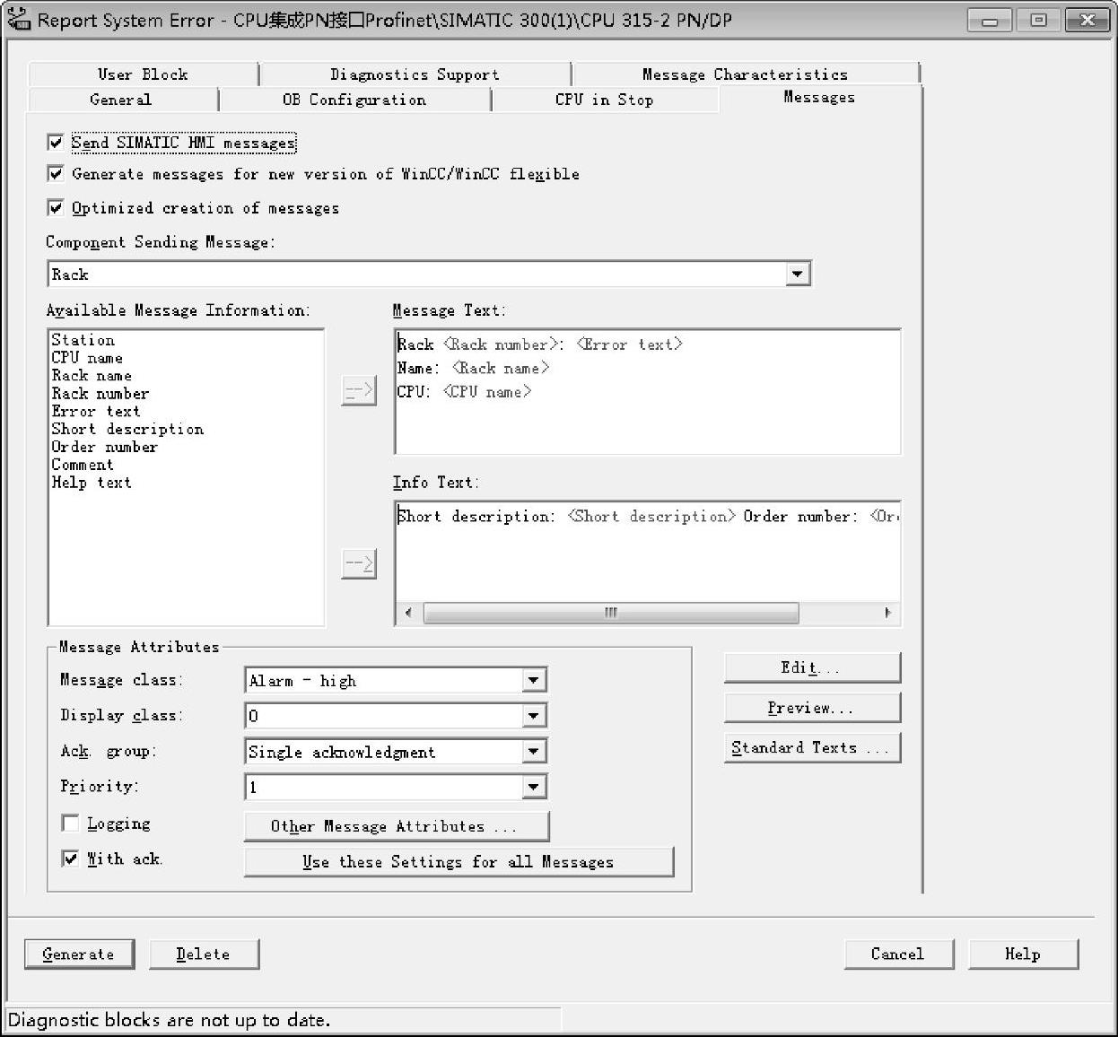Expand the Message class dropdown

[534, 681]
